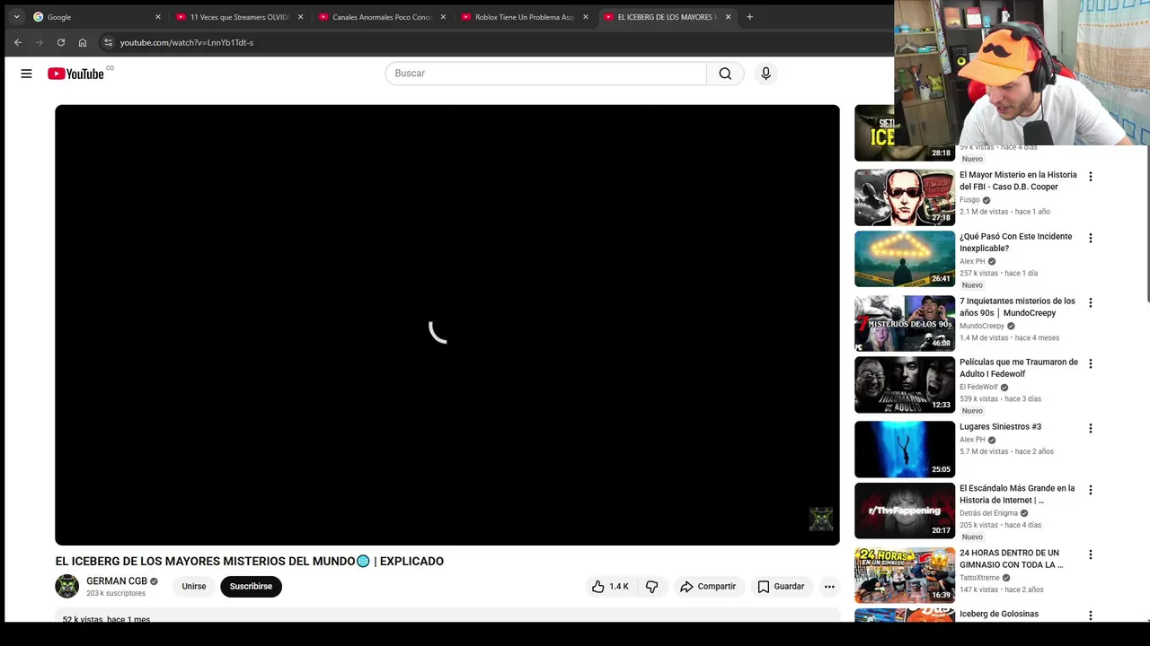Screen dimensions: 1150x646
Task: Open options for Caso D.B. Cooper video
Action: (x=1091, y=177)
